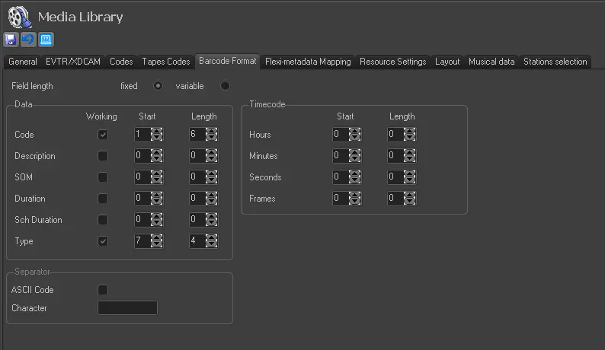605x350 pixels.
Task: Adjust the Code Start spinner arrows
Action: click(157, 135)
